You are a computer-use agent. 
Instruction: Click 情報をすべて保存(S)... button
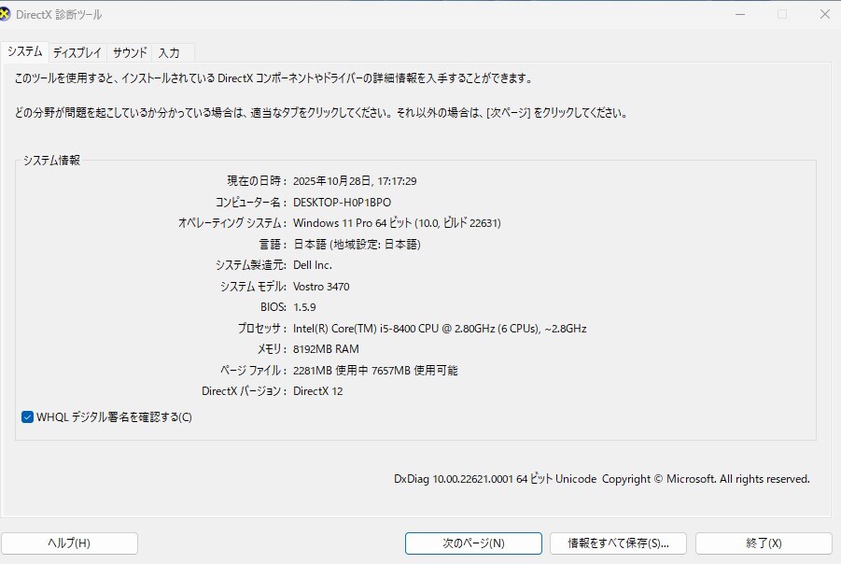pyautogui.click(x=619, y=543)
